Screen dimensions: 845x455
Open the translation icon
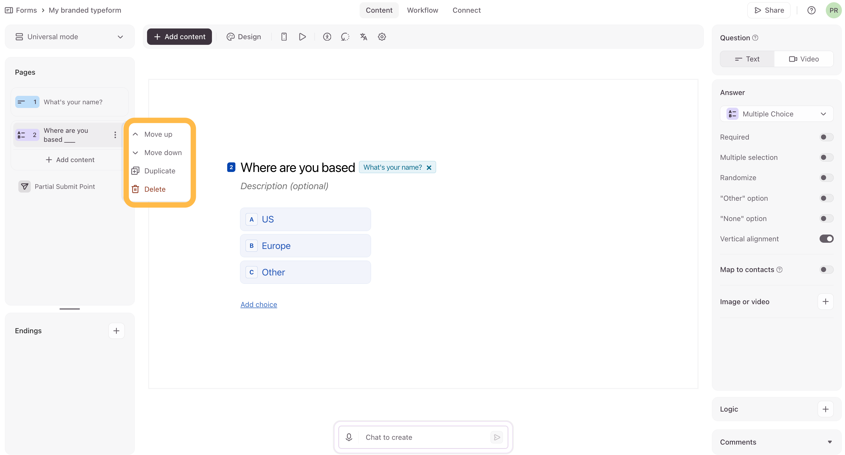pyautogui.click(x=364, y=37)
